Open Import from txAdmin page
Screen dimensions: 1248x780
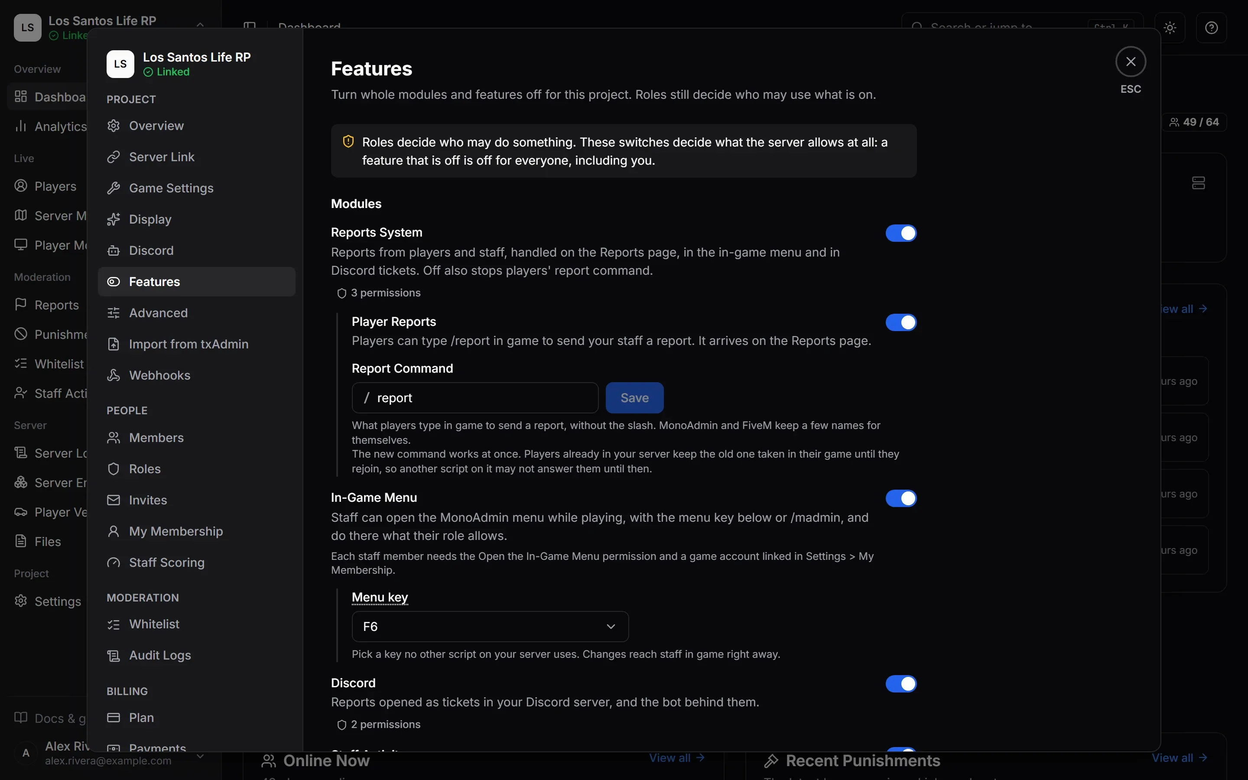pyautogui.click(x=196, y=344)
